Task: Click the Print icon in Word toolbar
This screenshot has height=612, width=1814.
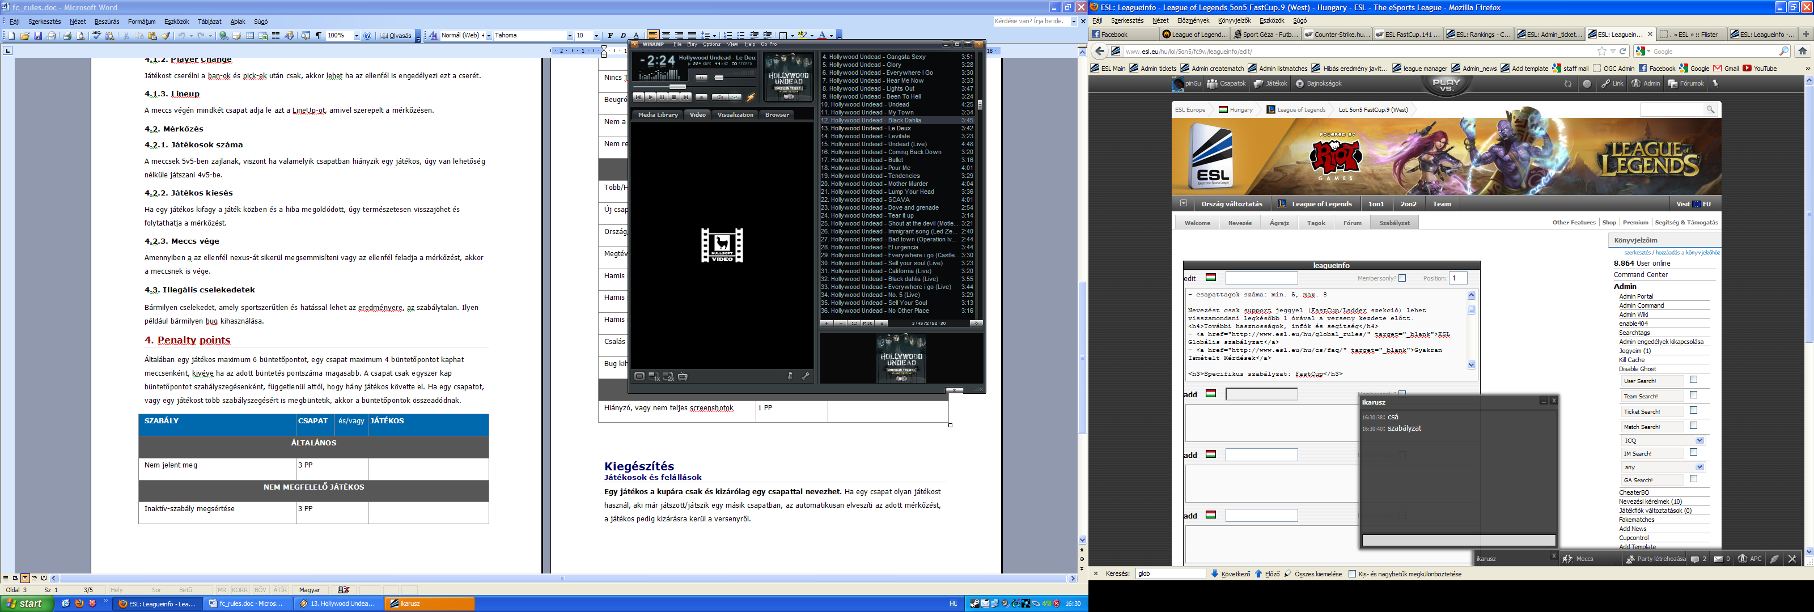Action: point(67,36)
